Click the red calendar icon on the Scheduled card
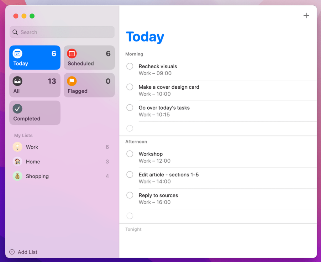This screenshot has height=262, width=321. tap(72, 54)
